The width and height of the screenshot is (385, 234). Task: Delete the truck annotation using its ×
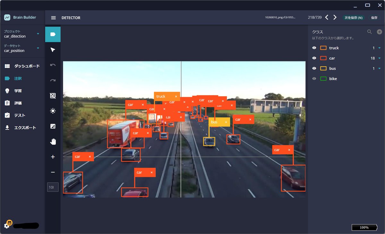(176, 96)
